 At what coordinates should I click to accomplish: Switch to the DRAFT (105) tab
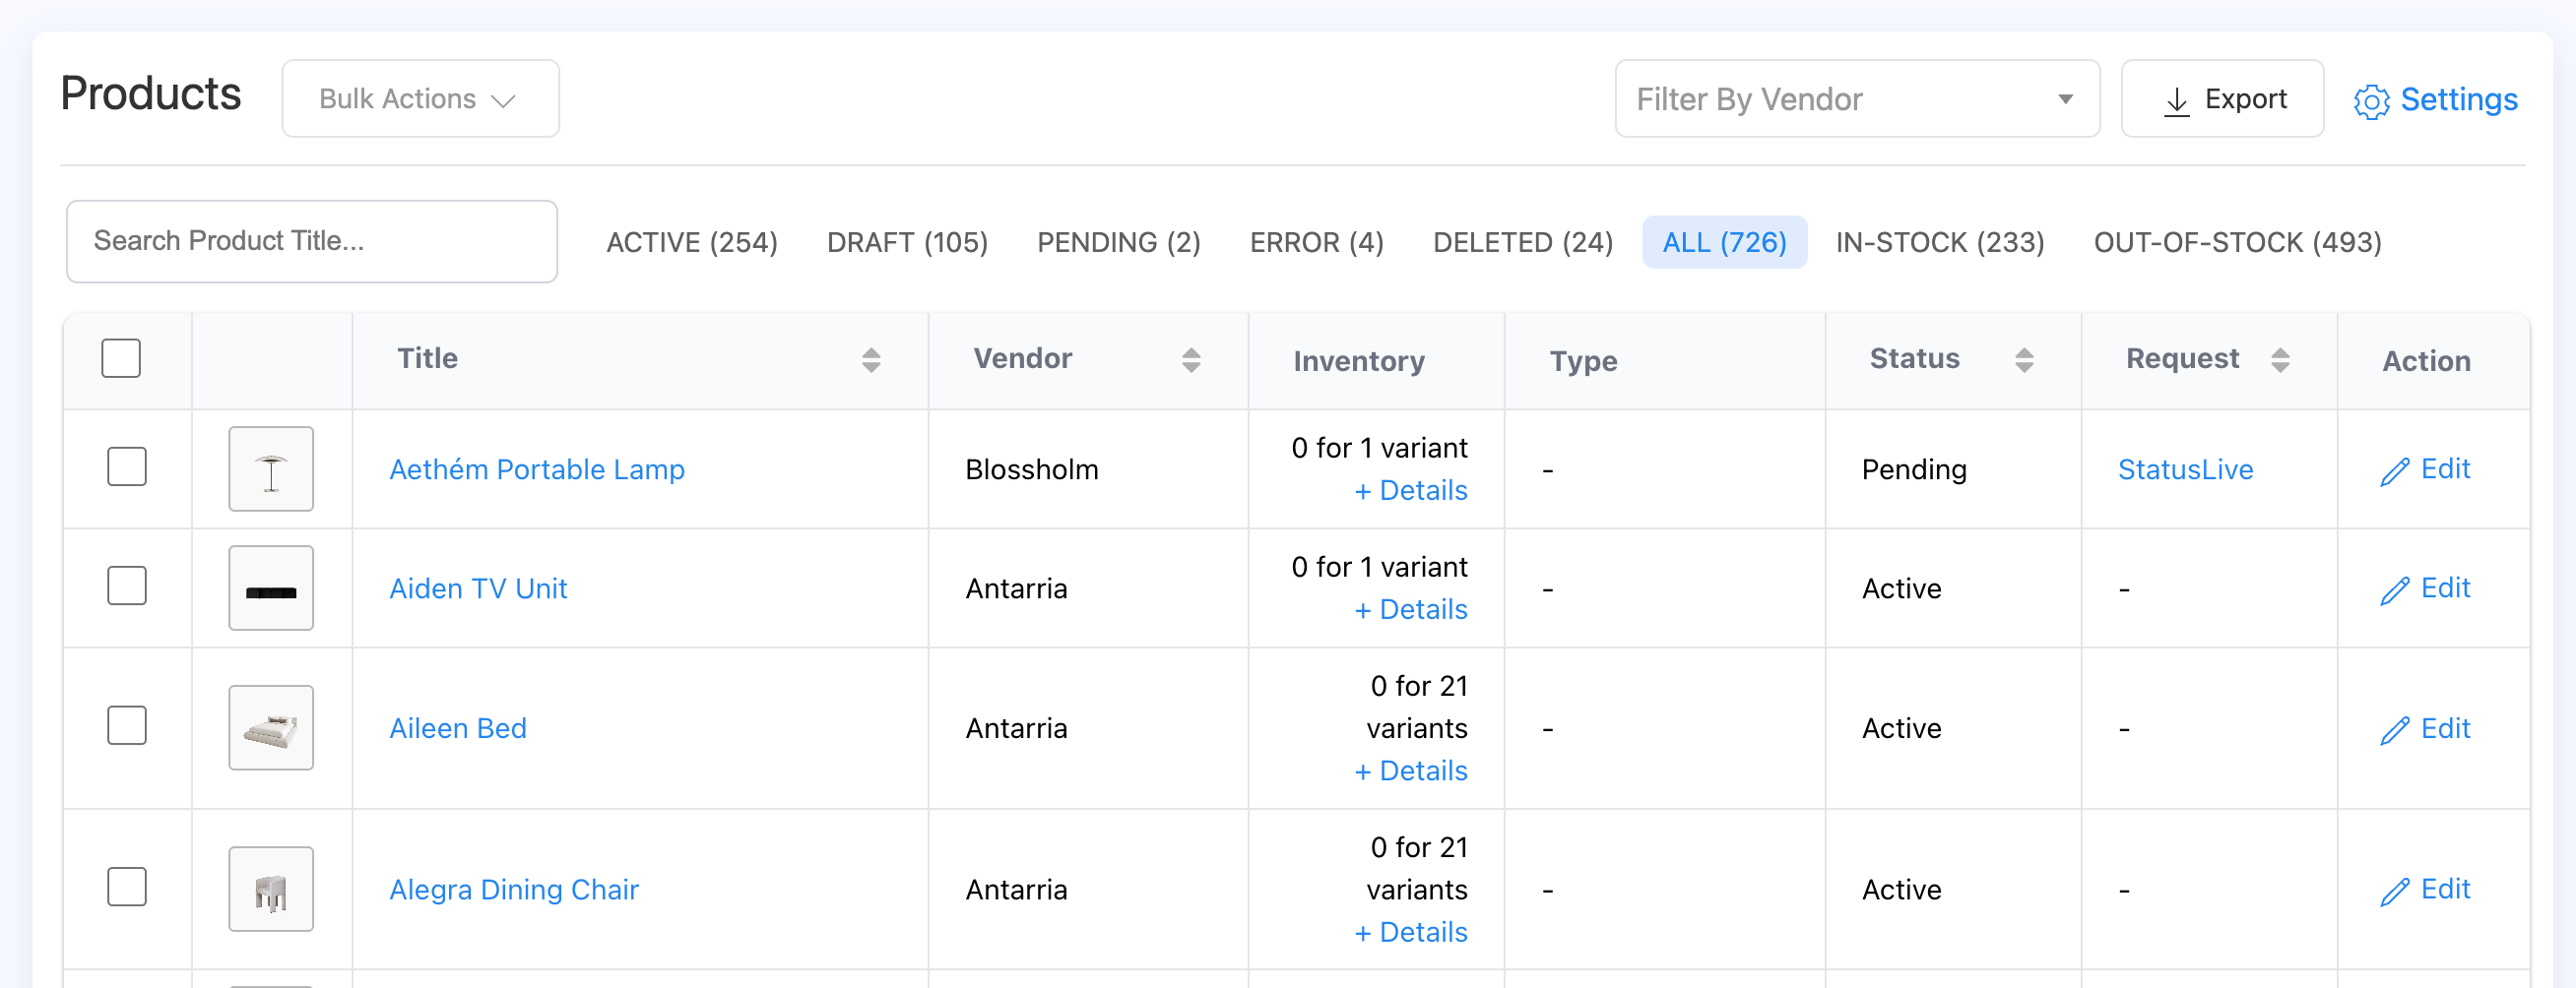[x=907, y=242]
